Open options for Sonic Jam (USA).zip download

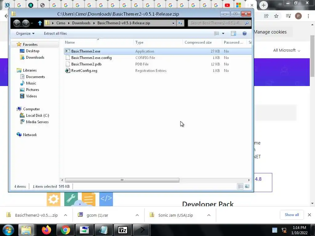coord(209,215)
